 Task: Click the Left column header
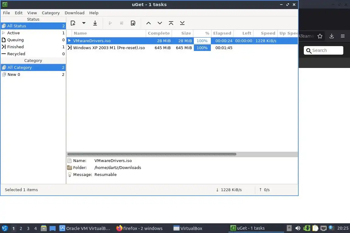[243, 33]
